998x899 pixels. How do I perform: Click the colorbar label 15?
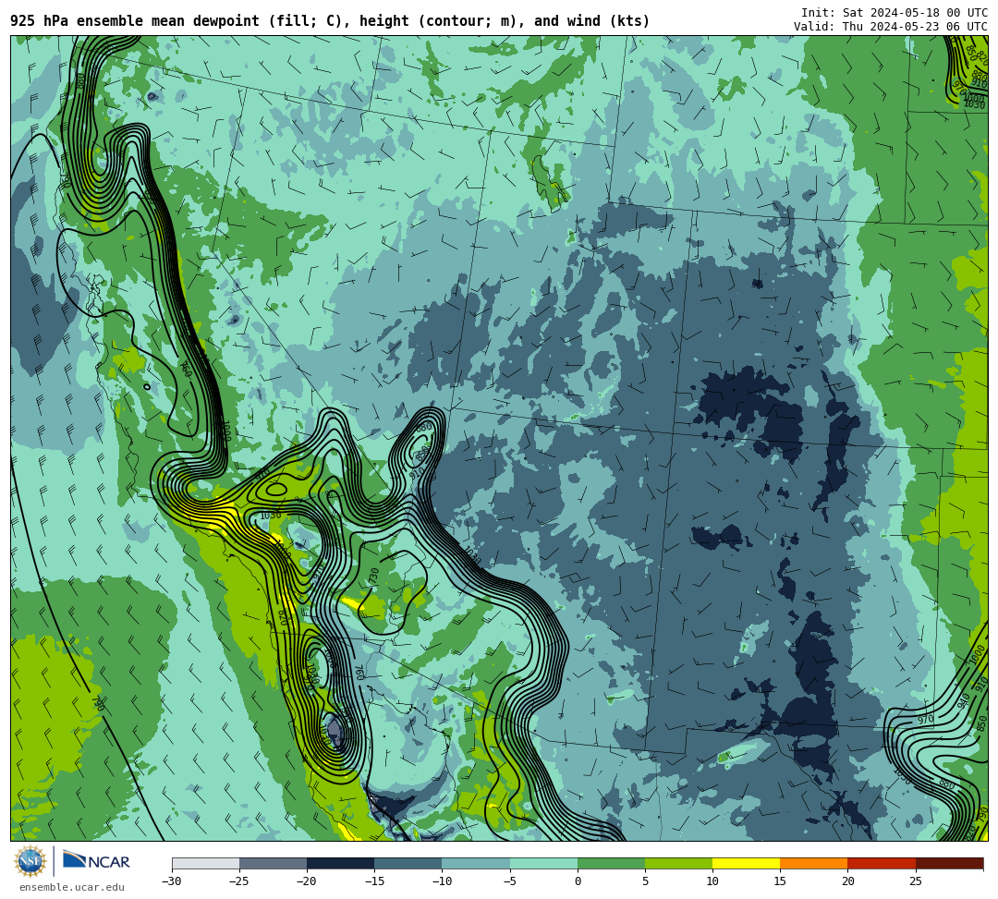pos(780,881)
